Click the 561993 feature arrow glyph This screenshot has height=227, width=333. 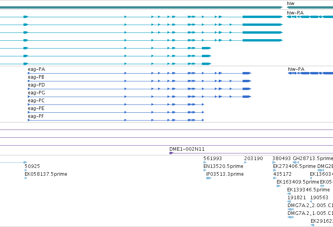[x=205, y=162]
